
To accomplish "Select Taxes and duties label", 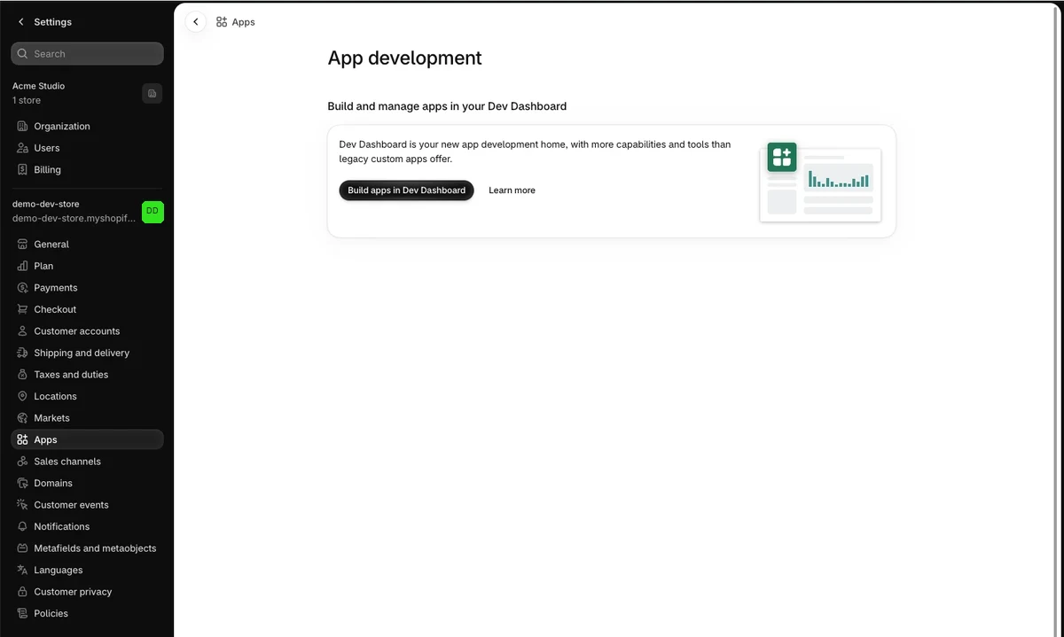I will (71, 375).
